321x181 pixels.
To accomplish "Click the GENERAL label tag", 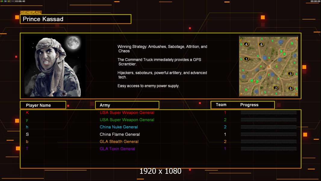I will [x=31, y=12].
